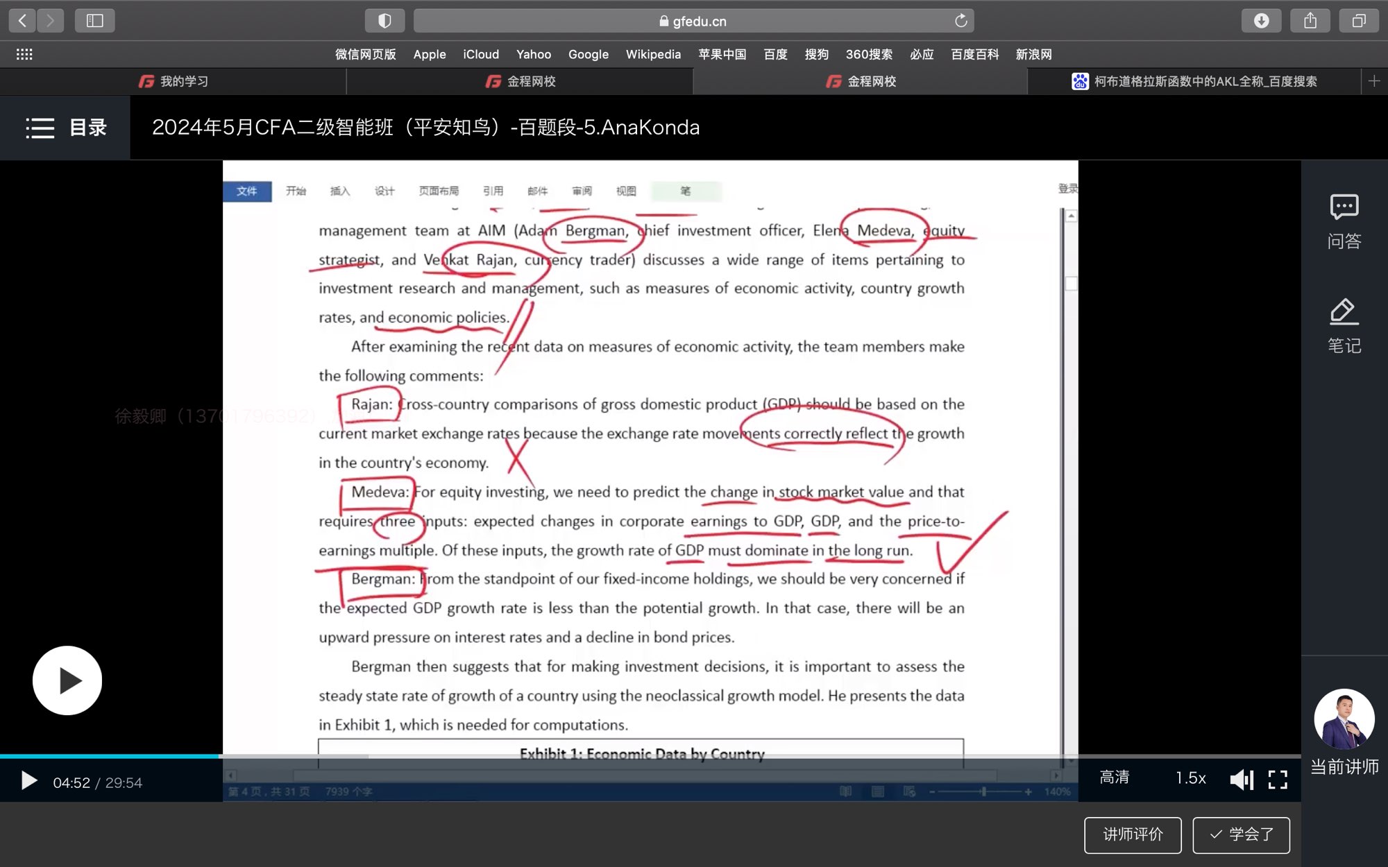View the current lecturer avatar
Image resolution: width=1388 pixels, height=867 pixels.
1344,719
